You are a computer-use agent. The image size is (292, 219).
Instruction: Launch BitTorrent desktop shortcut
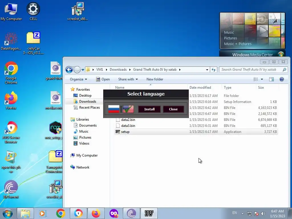[x=11, y=189]
